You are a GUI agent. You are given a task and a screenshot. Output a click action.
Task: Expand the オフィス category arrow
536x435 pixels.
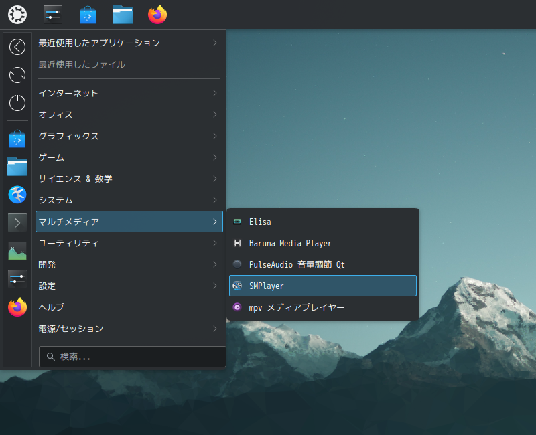pyautogui.click(x=214, y=114)
